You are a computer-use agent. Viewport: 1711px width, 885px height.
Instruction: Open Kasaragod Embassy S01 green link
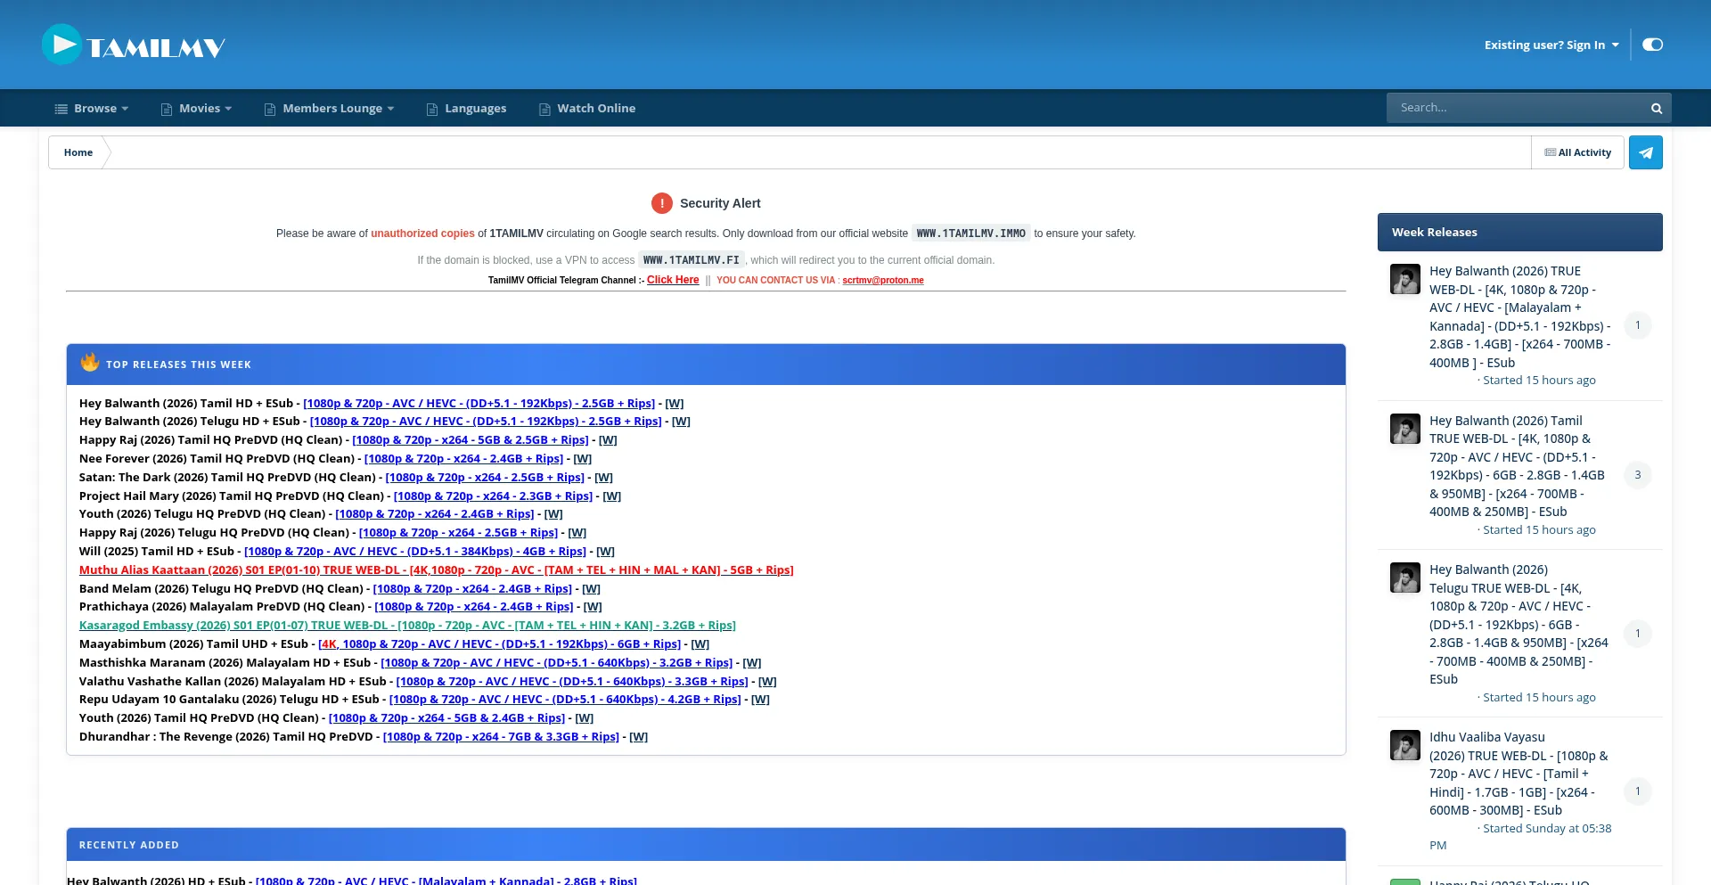coord(407,626)
